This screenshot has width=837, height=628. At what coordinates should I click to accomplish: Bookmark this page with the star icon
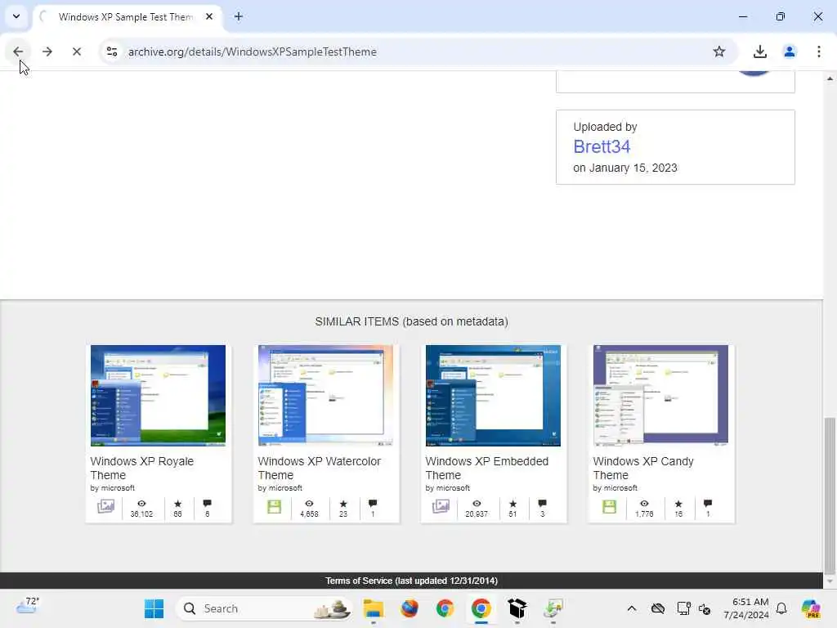(x=719, y=52)
